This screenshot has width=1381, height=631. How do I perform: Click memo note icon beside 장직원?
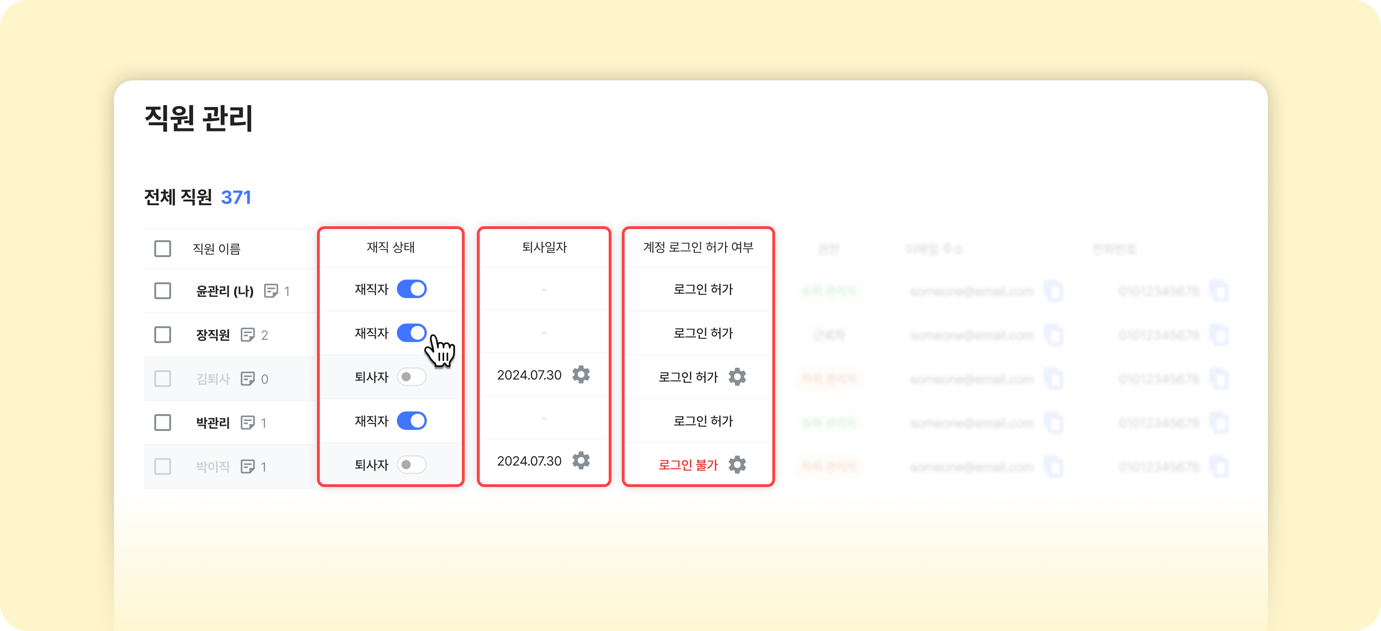[248, 335]
